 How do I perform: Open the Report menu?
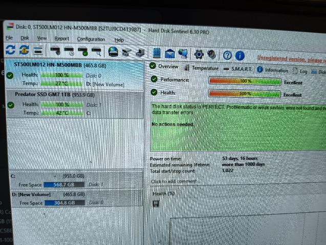coord(62,39)
